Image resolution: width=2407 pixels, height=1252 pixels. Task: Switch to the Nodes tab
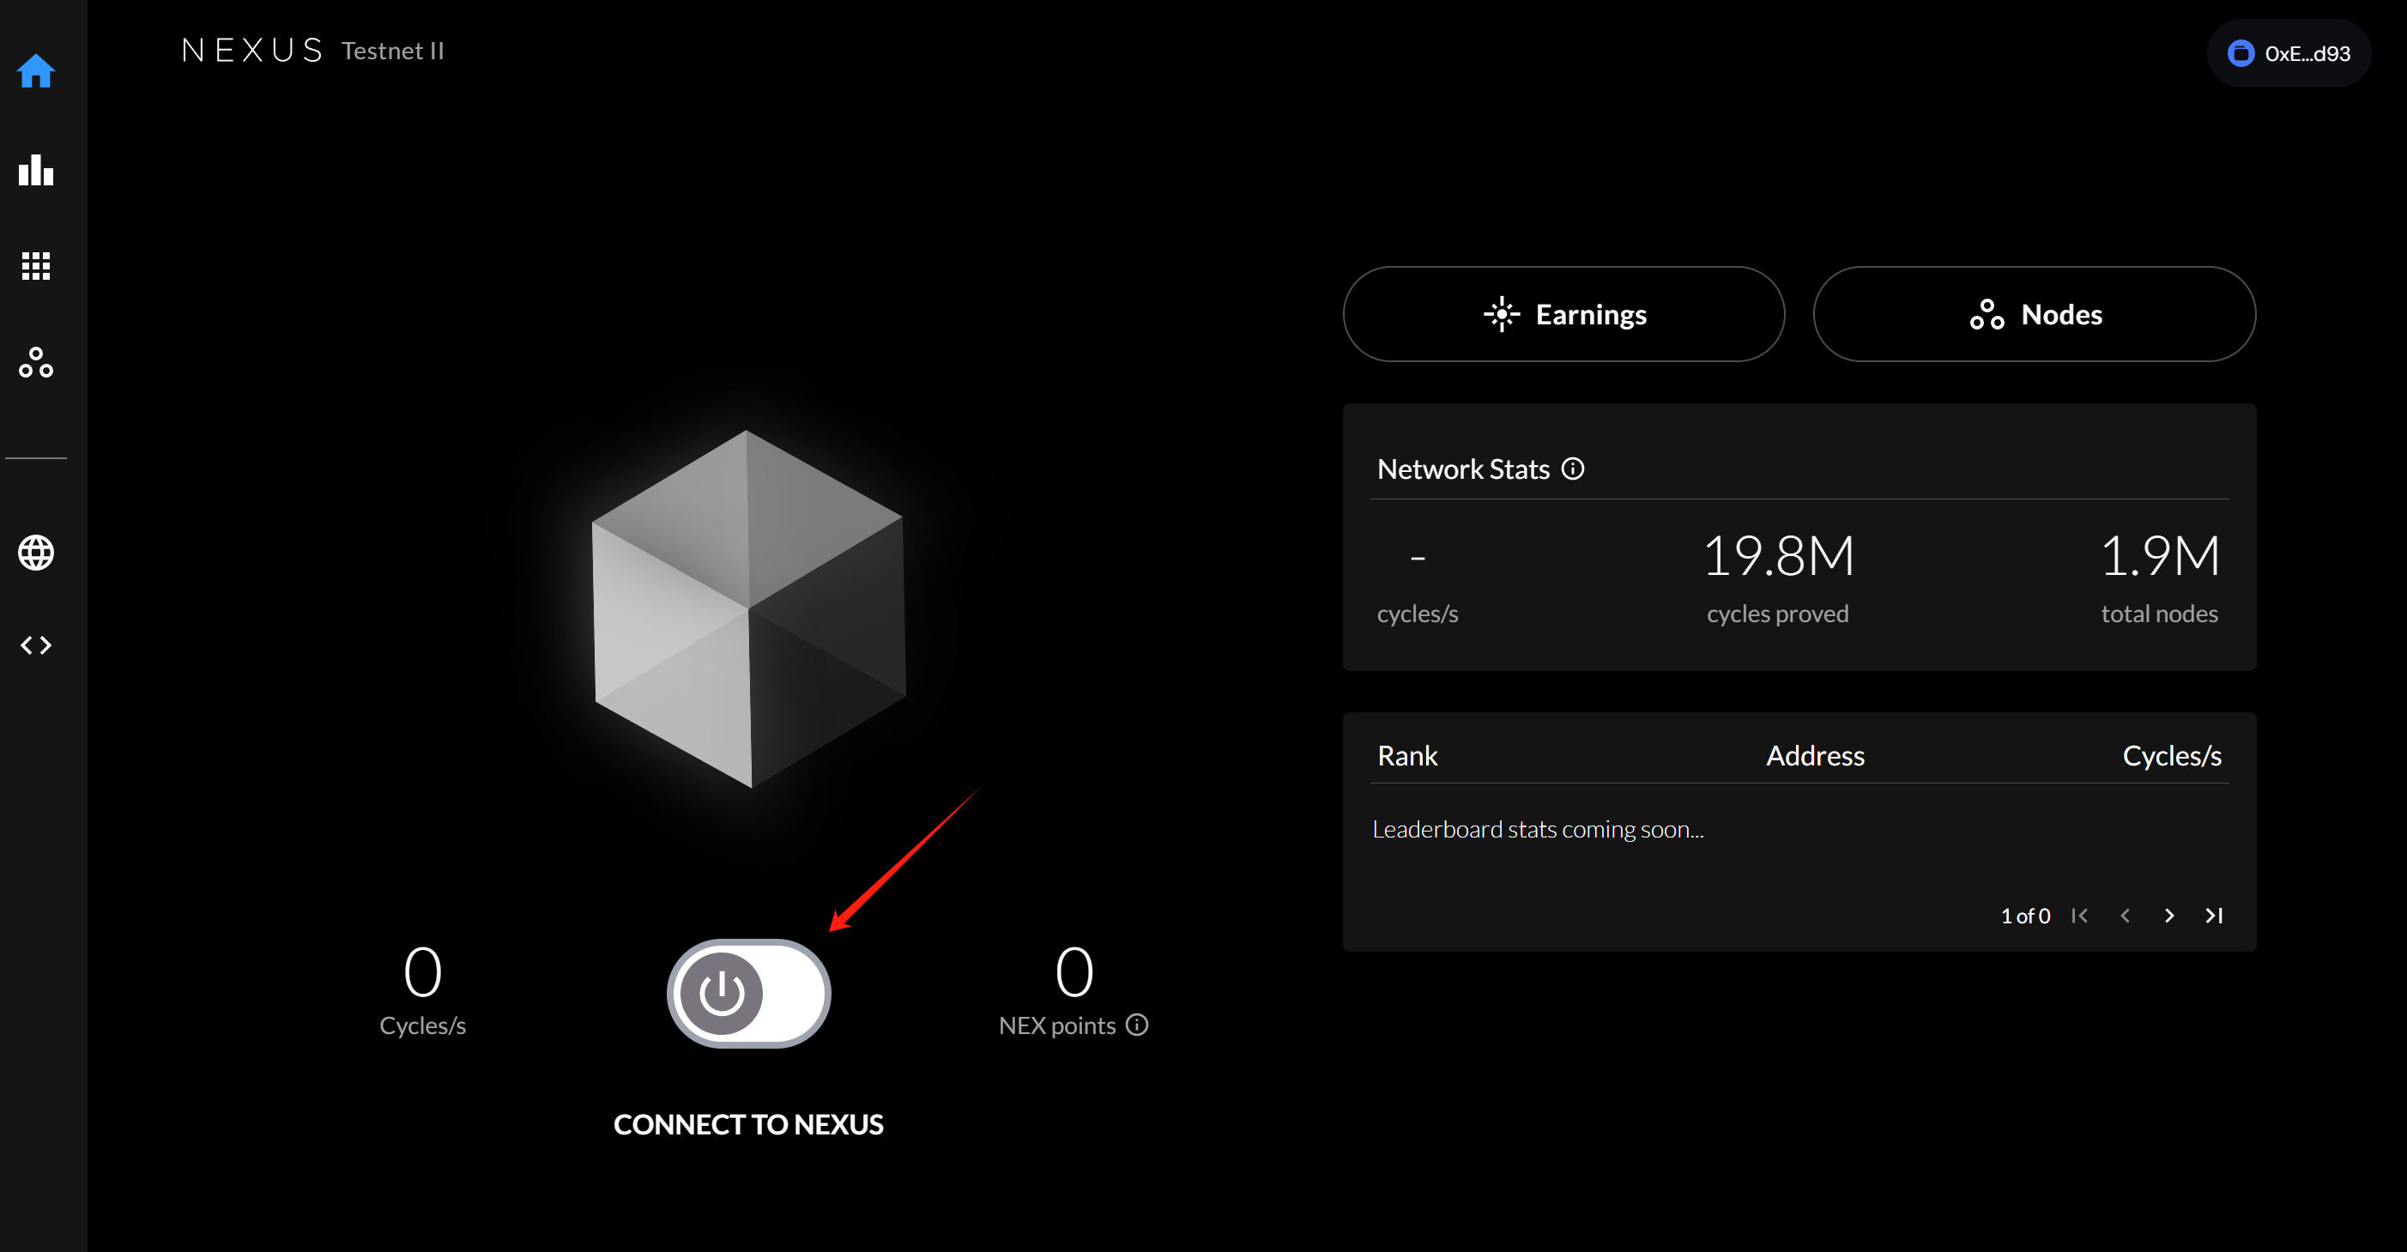(2035, 314)
